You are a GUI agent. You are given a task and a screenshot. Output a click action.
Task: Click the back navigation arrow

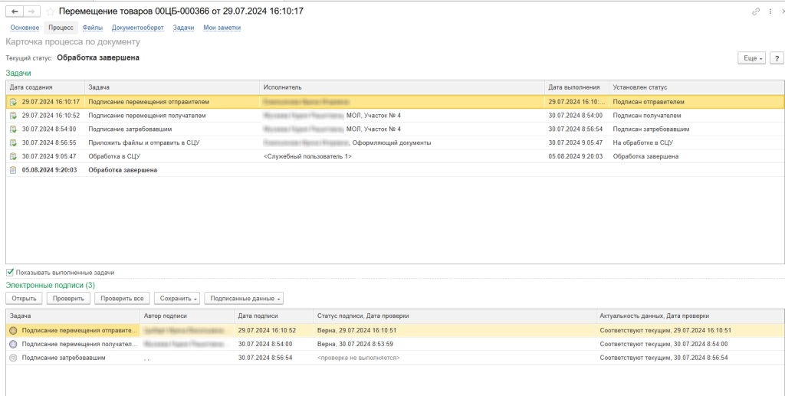point(15,11)
